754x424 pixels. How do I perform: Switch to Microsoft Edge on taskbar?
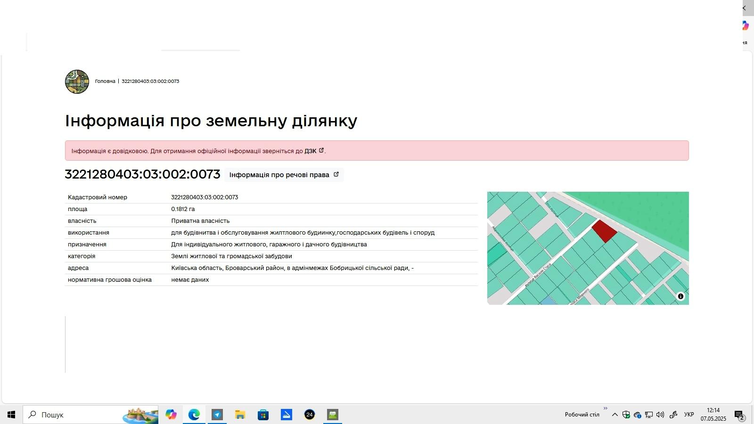194,415
